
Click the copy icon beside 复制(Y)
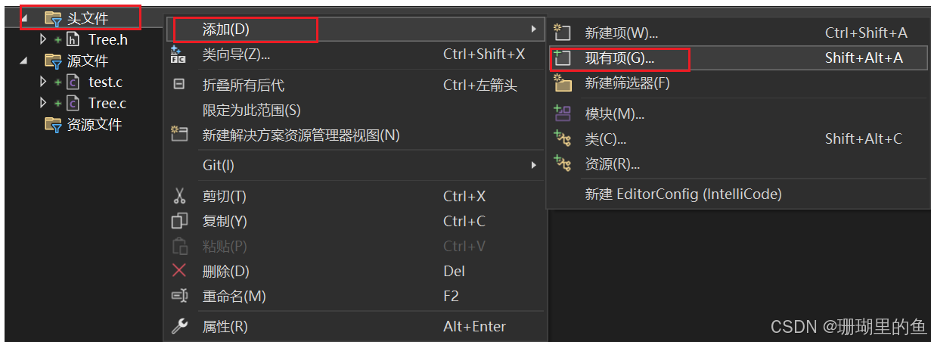pos(179,222)
